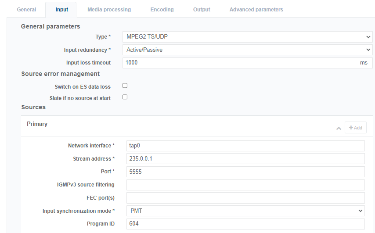Focus the FEC port(s) field
The width and height of the screenshot is (375, 233).
245,198
